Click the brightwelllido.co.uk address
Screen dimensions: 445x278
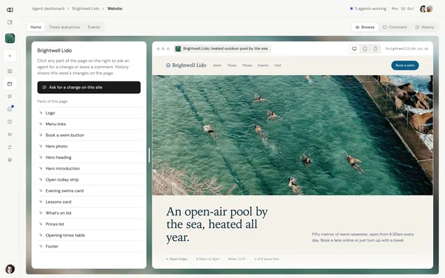pyautogui.click(x=407, y=49)
